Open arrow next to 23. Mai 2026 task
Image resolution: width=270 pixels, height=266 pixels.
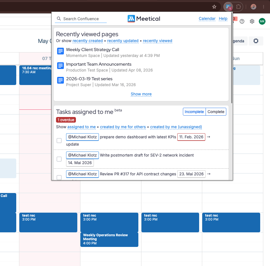click(209, 174)
